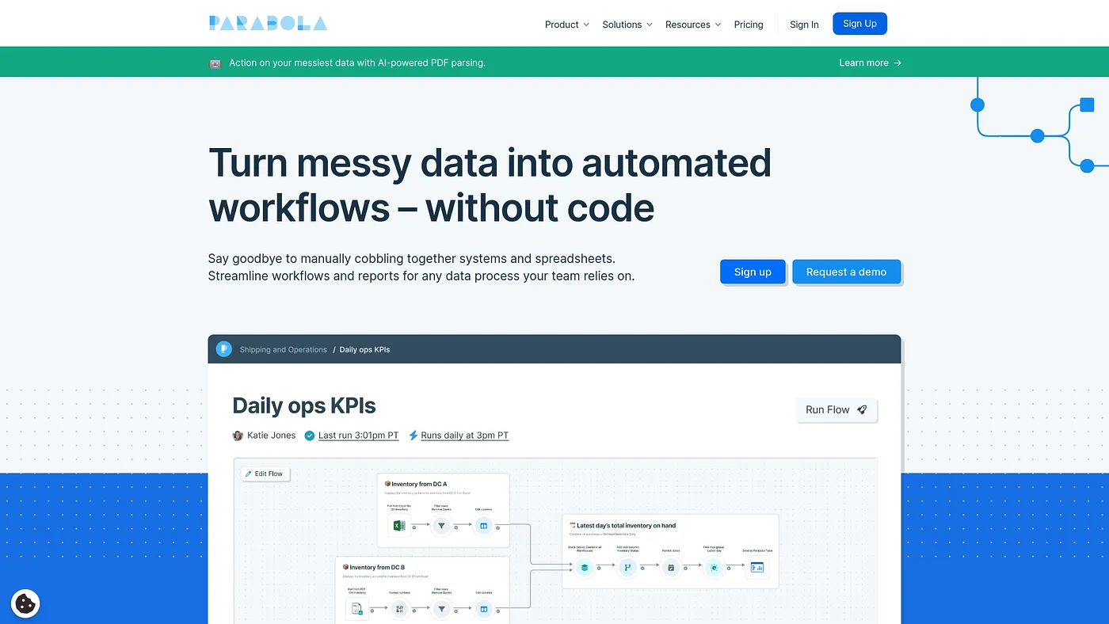
Task: Expand the Resources menu
Action: 693,25
